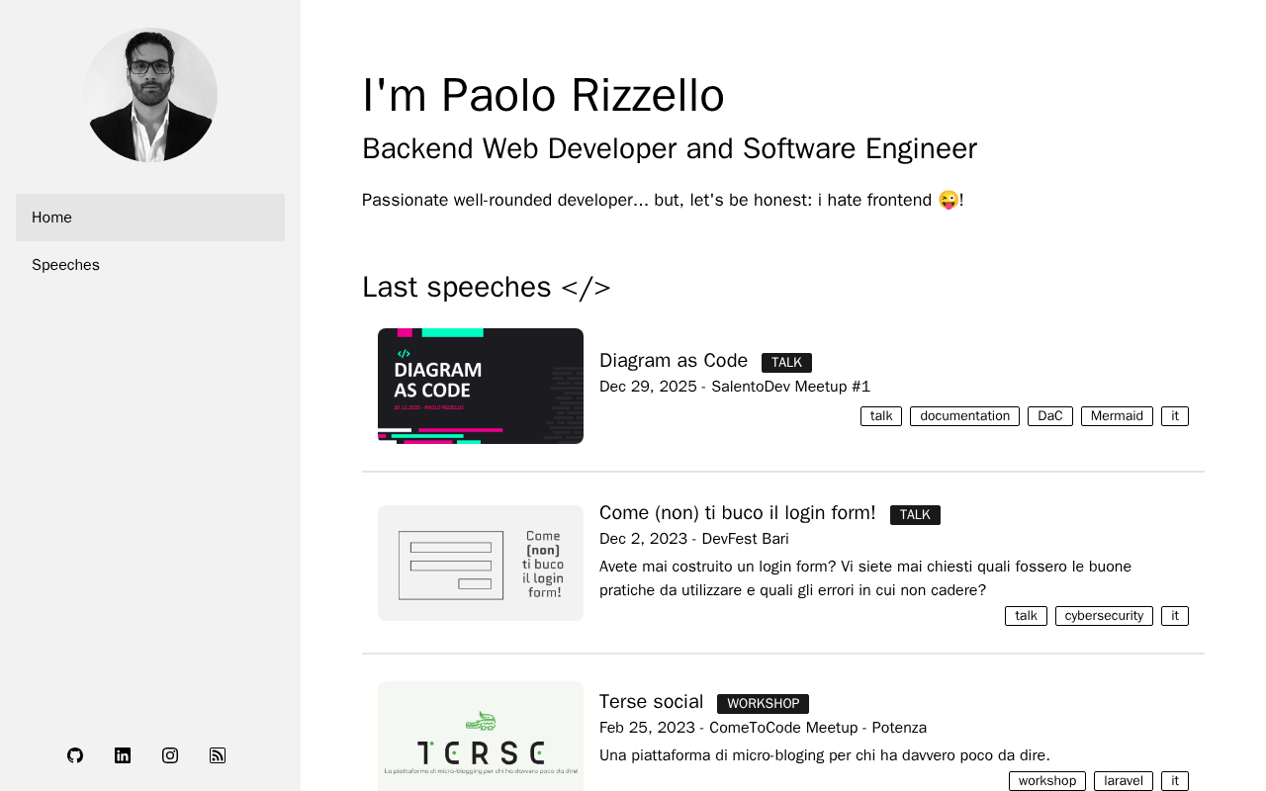This screenshot has width=1266, height=791.
Task: Open the Terse social workshop title
Action: pyautogui.click(x=651, y=702)
